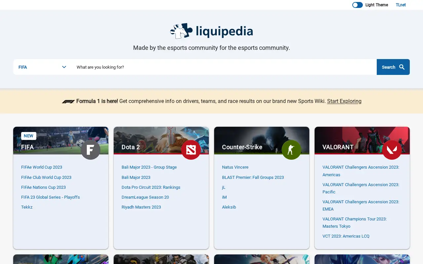Open BLAST Premier: Fall Groups 2023
The height and width of the screenshot is (264, 423).
pyautogui.click(x=253, y=177)
